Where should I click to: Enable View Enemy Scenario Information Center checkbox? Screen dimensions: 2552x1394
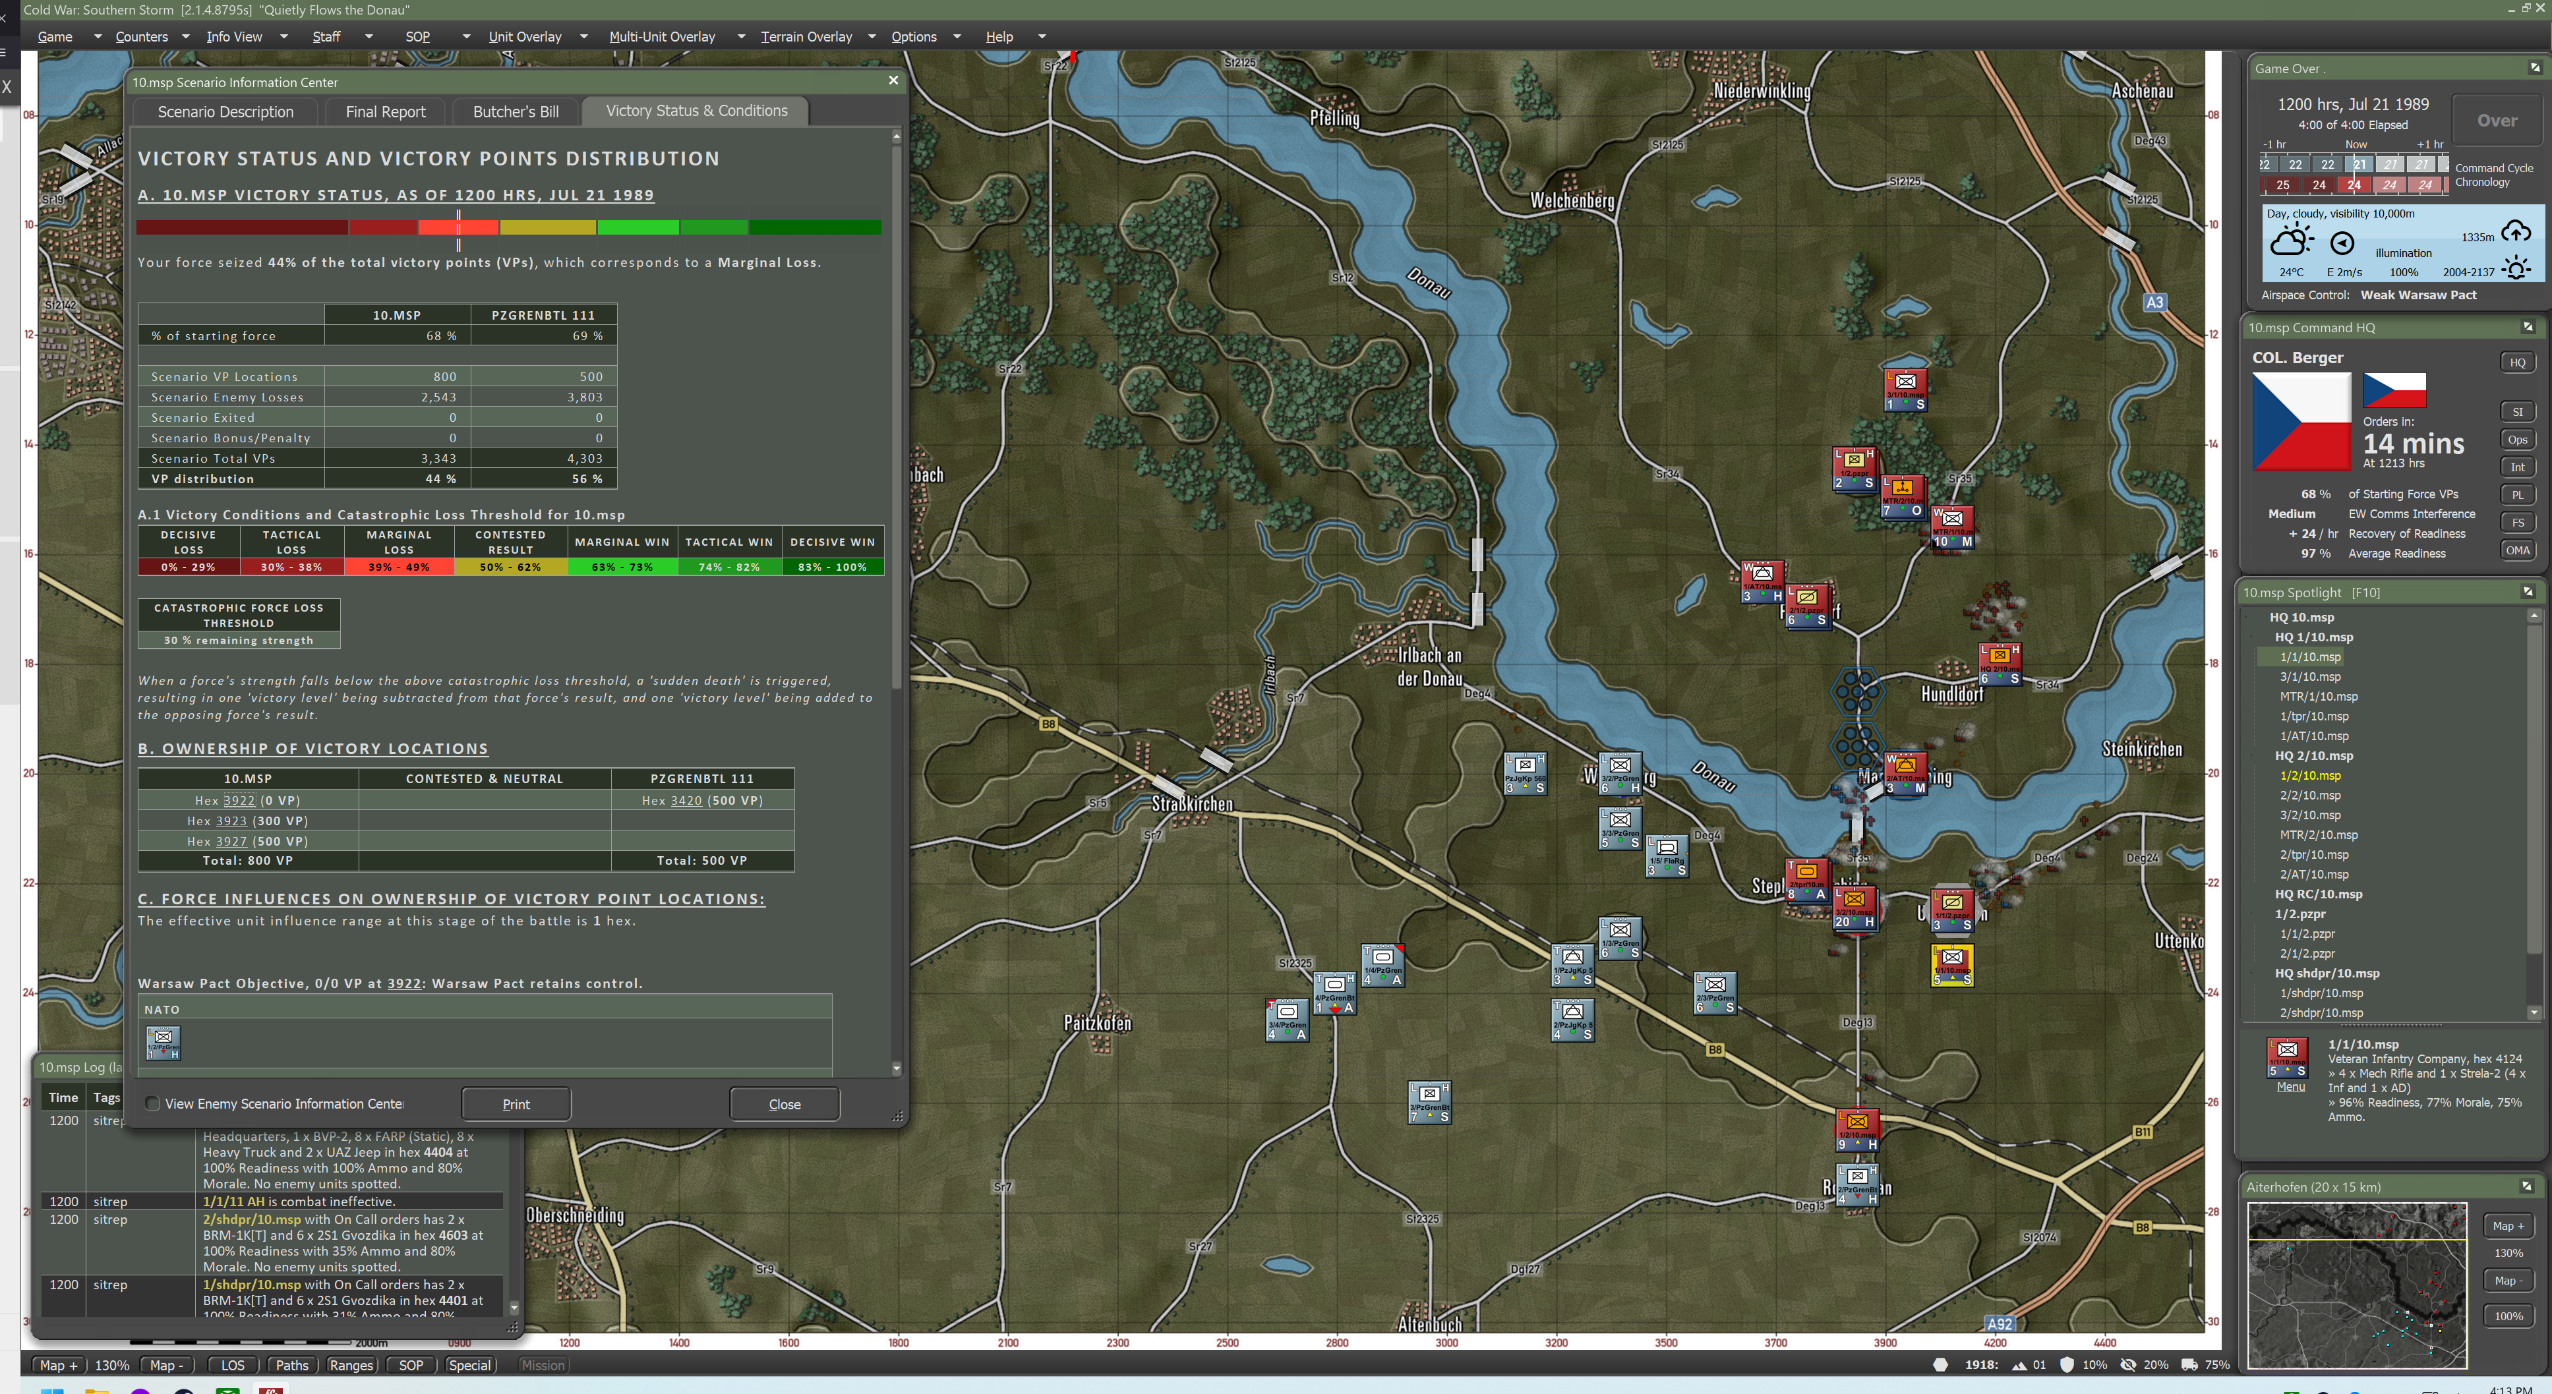[152, 1104]
